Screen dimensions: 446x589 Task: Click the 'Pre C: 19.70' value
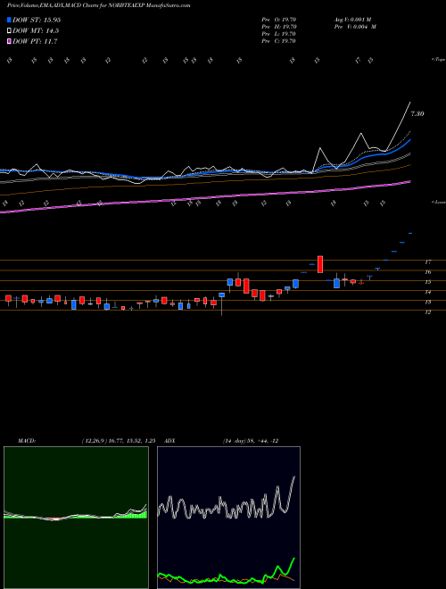tap(279, 41)
